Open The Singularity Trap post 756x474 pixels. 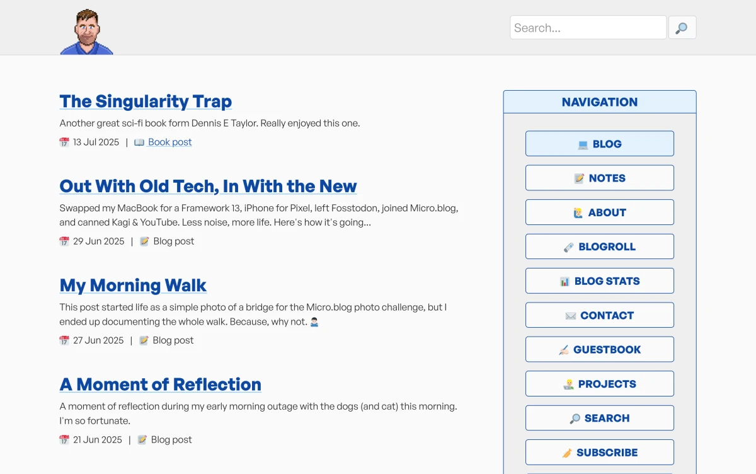coord(146,101)
